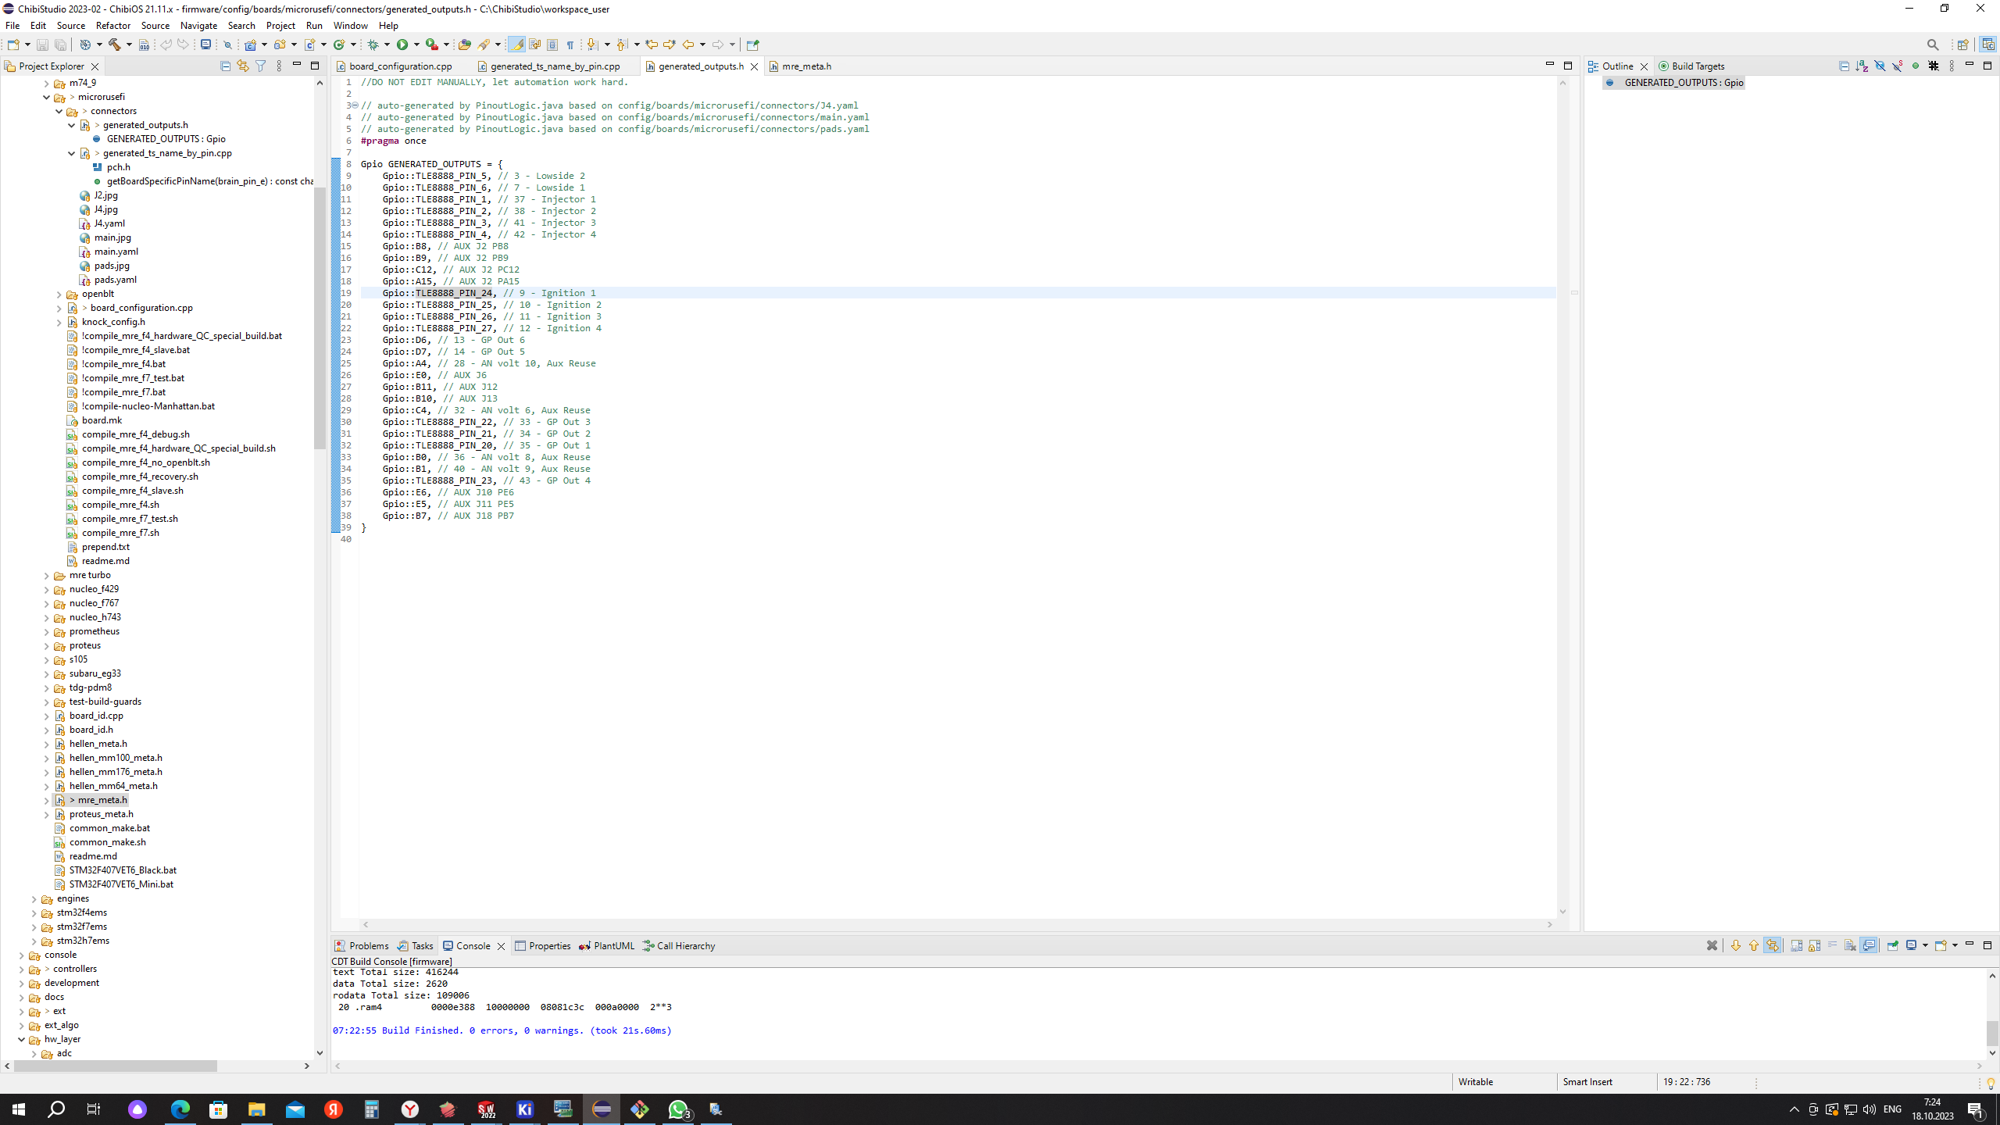Viewport: 2000px width, 1125px height.
Task: Click the New file toolbar icon
Action: tap(13, 45)
